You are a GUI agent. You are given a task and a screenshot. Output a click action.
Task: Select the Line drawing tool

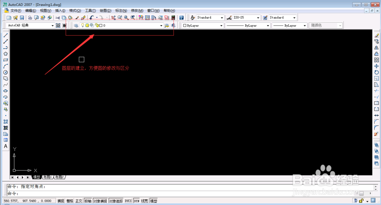point(6,35)
